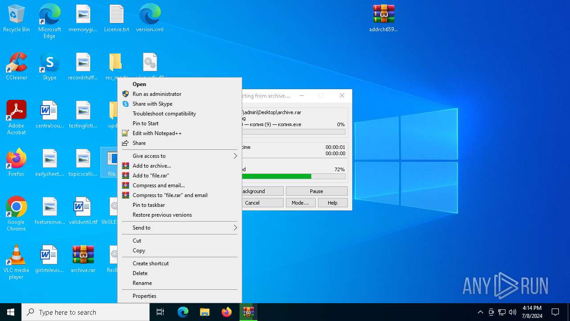Open Help in the extraction dialog

[333, 203]
